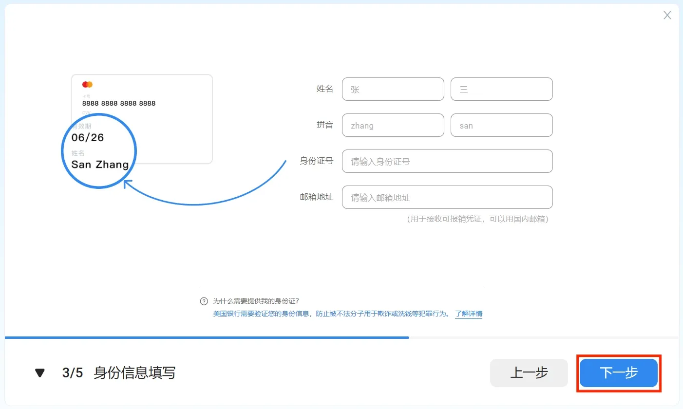Open the 了解详情 link
Screen dimensions: 683x409
[469, 314]
